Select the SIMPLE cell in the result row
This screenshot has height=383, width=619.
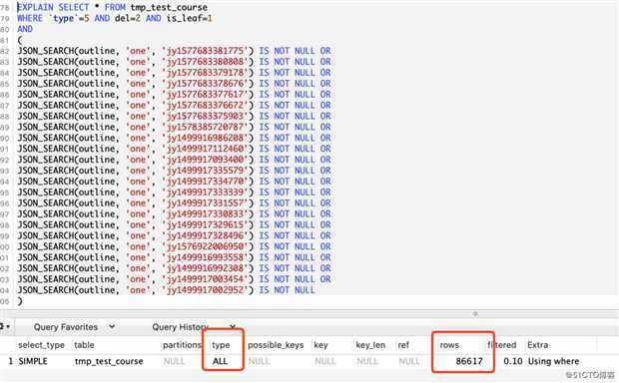pos(33,361)
